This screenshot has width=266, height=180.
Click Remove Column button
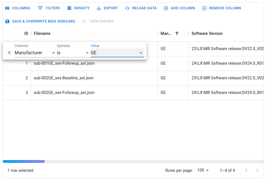tap(221, 8)
